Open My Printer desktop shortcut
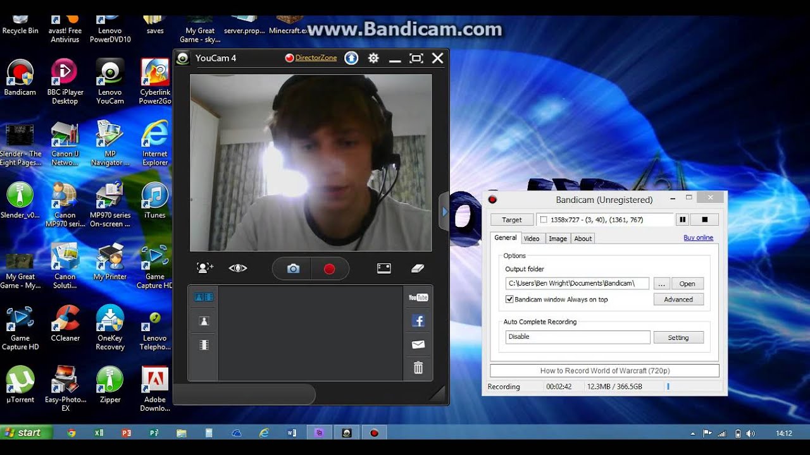 [110, 262]
